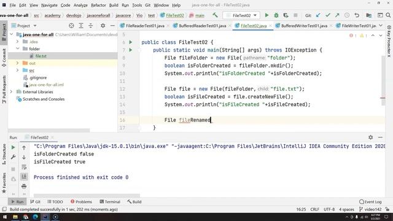Print Run console output icon
393x221 pixels.
24,186
